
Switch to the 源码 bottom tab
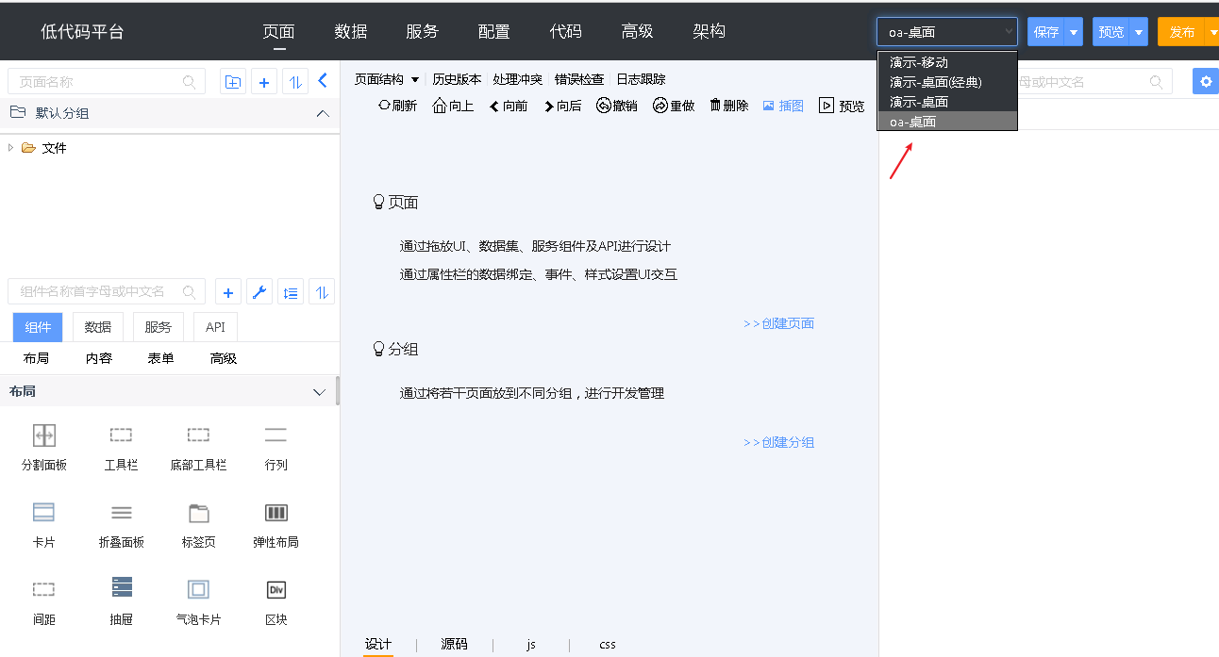tap(454, 644)
